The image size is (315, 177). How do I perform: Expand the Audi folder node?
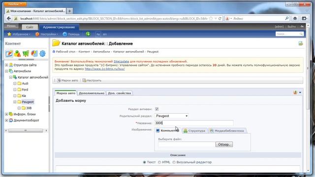click(15, 84)
